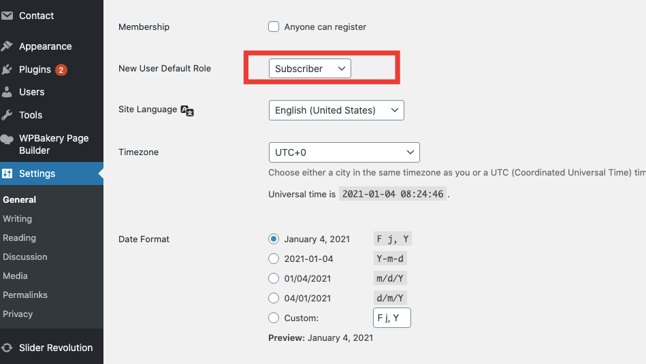Expand the Site Language dropdown
The height and width of the screenshot is (364, 646).
click(336, 110)
